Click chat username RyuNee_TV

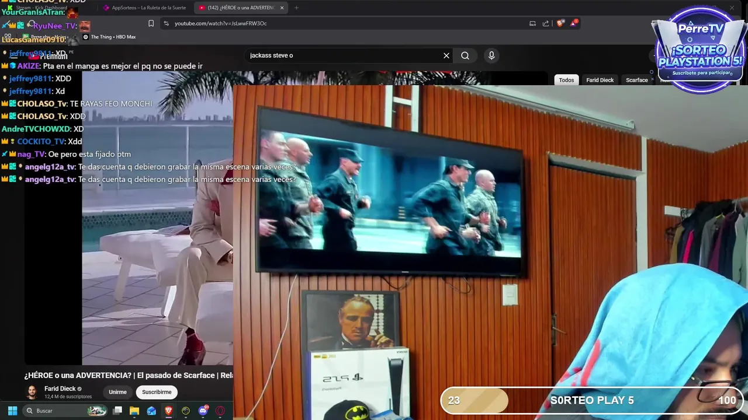point(55,26)
